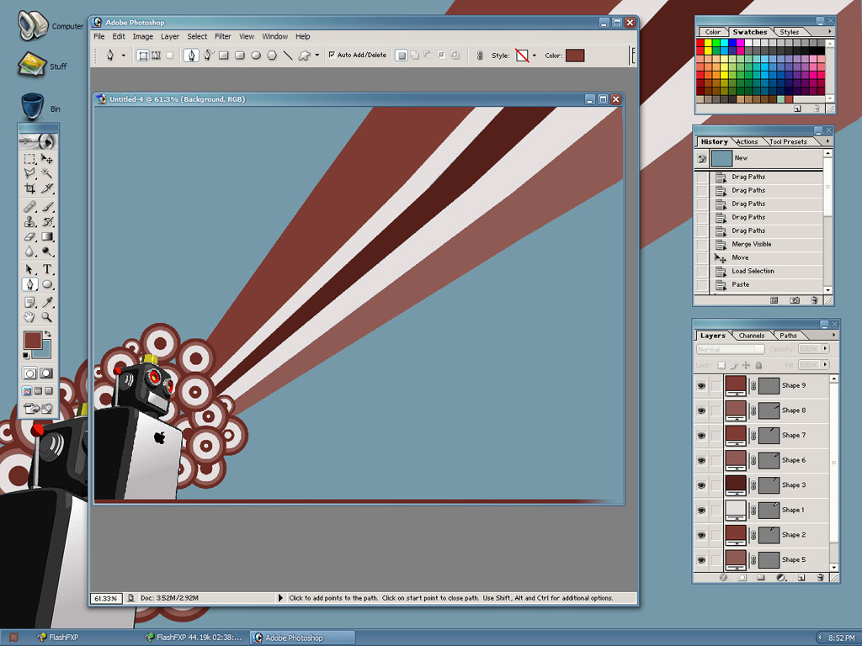Click the Merge Visible history state
This screenshot has width=862, height=646.
click(x=751, y=244)
